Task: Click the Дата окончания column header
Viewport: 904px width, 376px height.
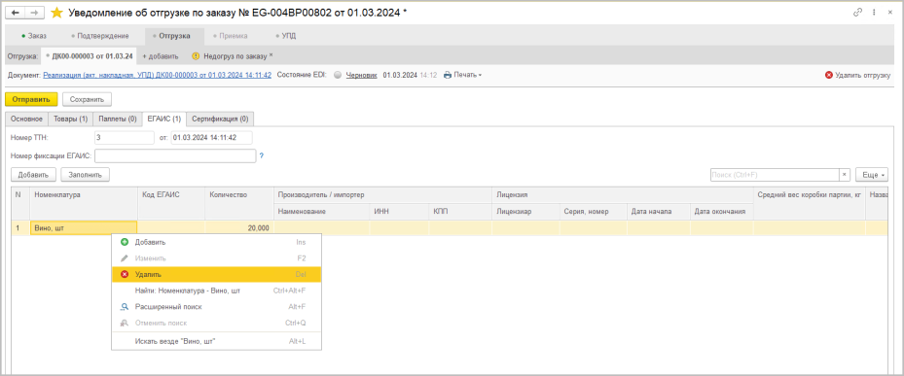Action: [x=722, y=212]
